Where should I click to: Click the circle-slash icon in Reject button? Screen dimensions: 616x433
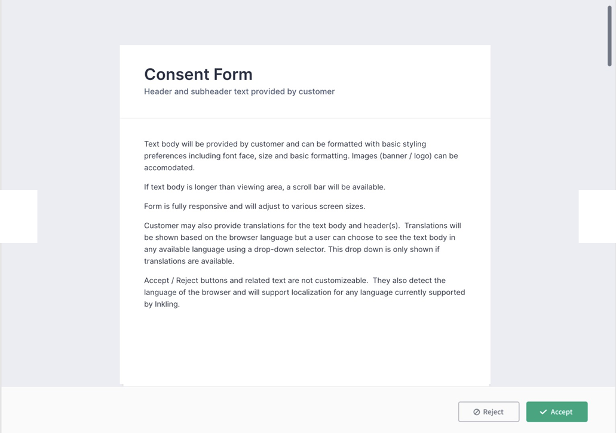(x=476, y=411)
